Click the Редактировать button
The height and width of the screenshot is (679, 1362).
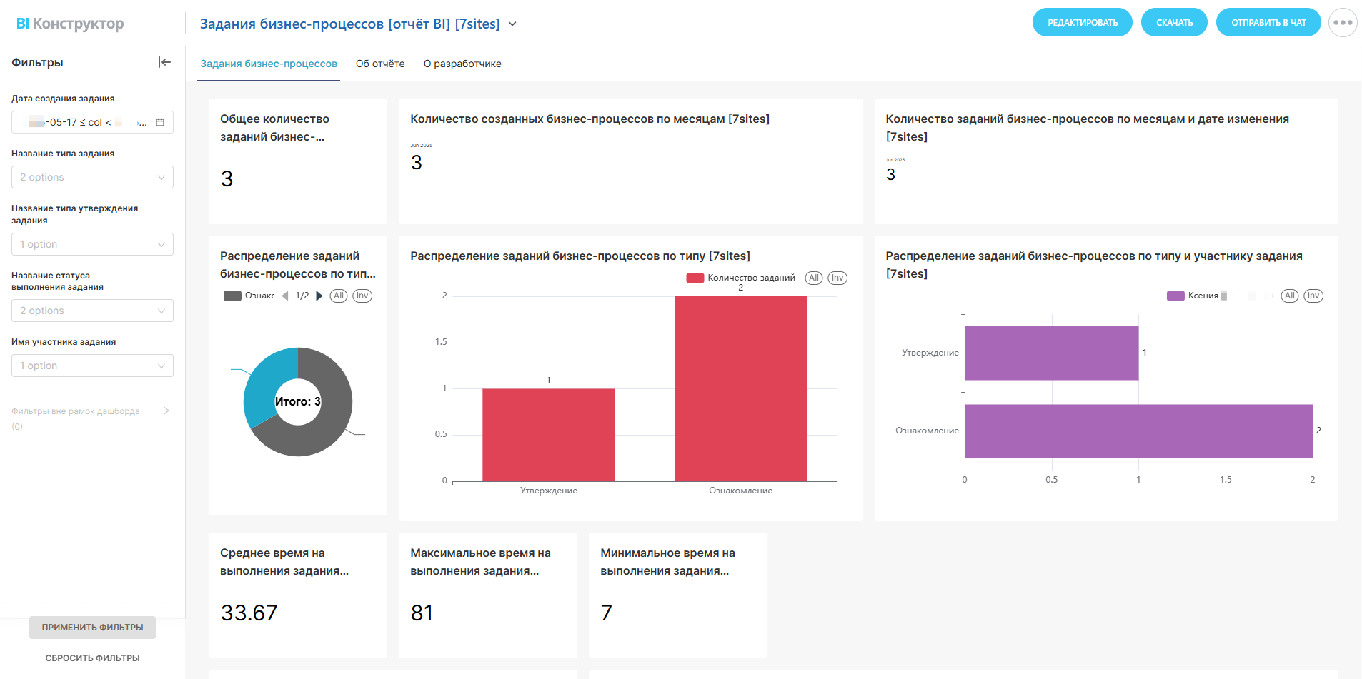tap(1082, 23)
